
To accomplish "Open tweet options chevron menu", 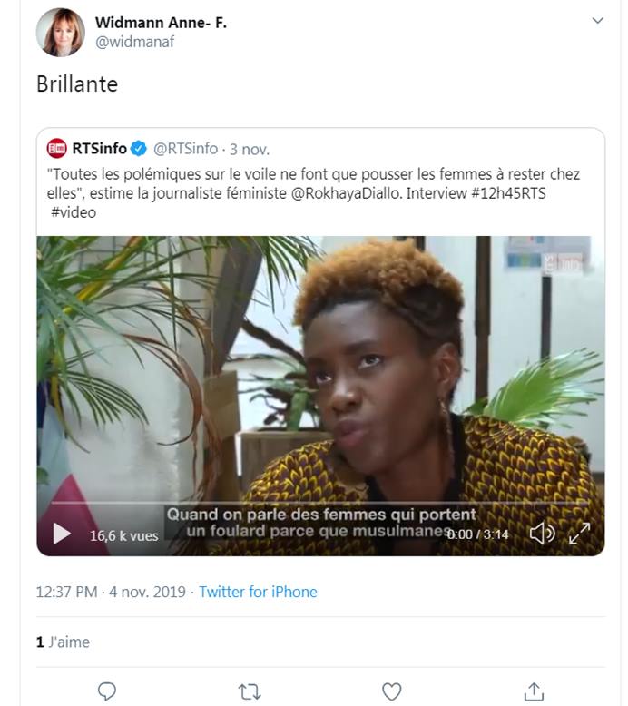I will pos(597,20).
